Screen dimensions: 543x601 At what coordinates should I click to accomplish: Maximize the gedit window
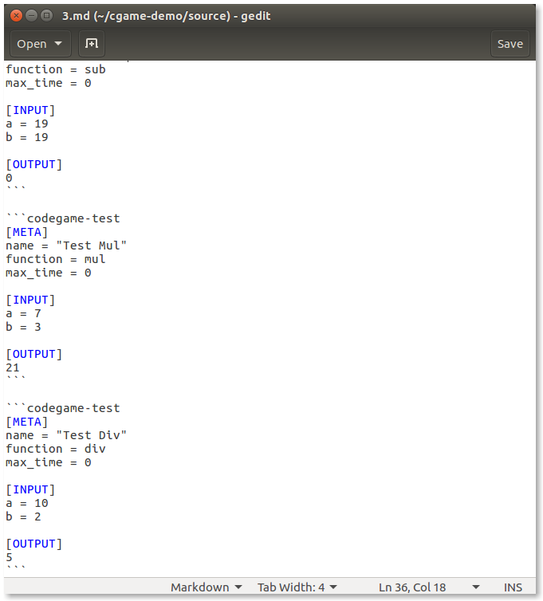tap(46, 16)
